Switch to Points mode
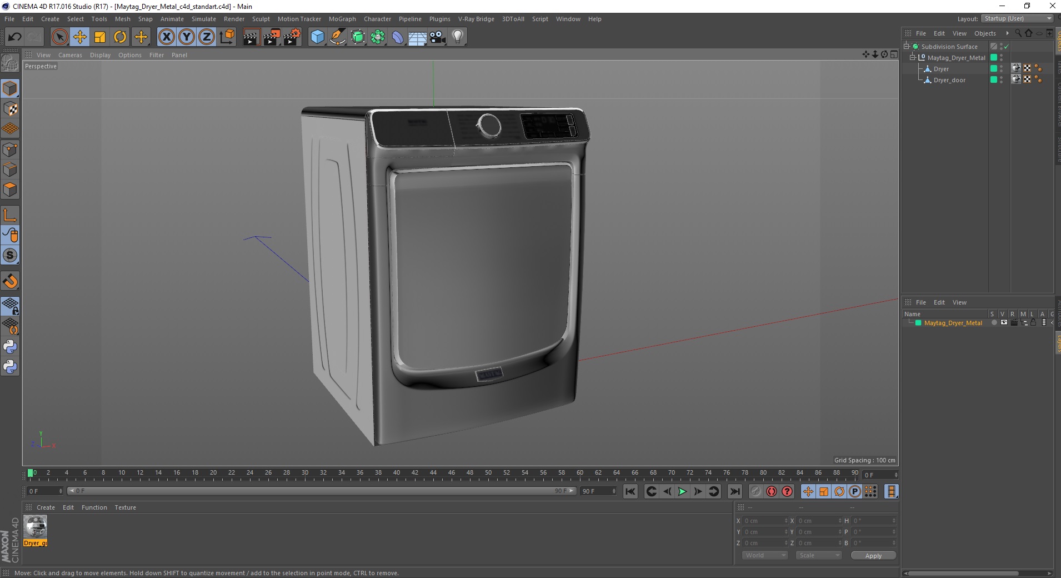Viewport: 1061px width, 578px height. [x=10, y=150]
